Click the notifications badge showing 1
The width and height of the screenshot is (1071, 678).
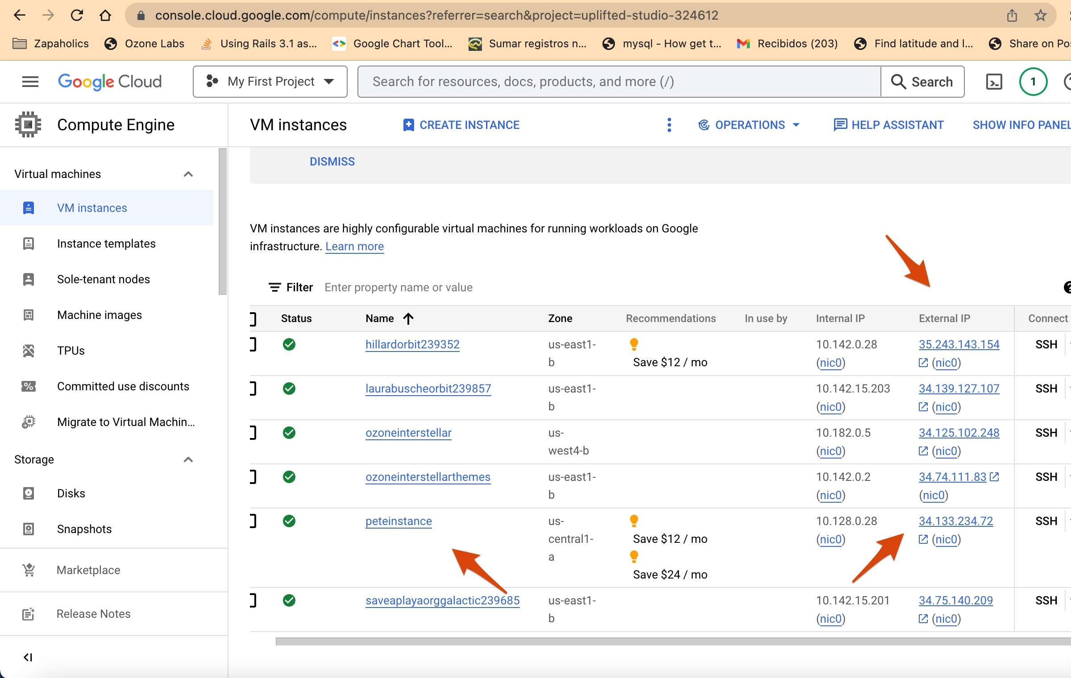(x=1033, y=82)
